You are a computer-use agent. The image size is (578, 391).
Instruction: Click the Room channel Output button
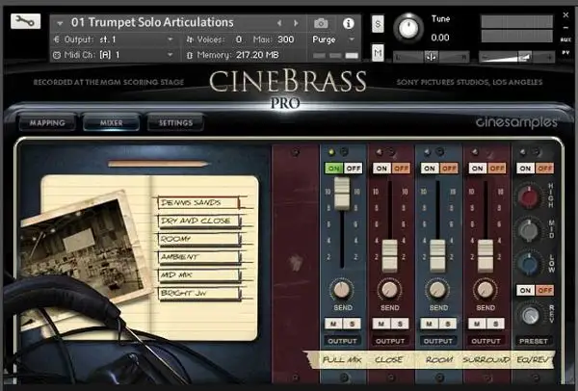[437, 340]
